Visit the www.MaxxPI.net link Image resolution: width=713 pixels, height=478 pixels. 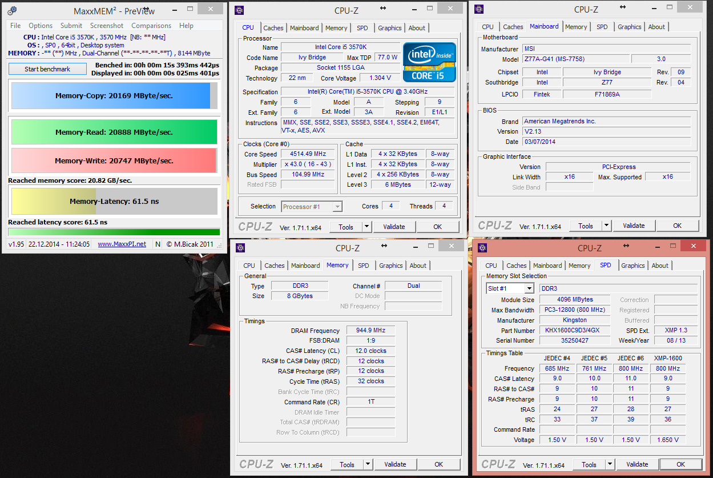pos(122,244)
